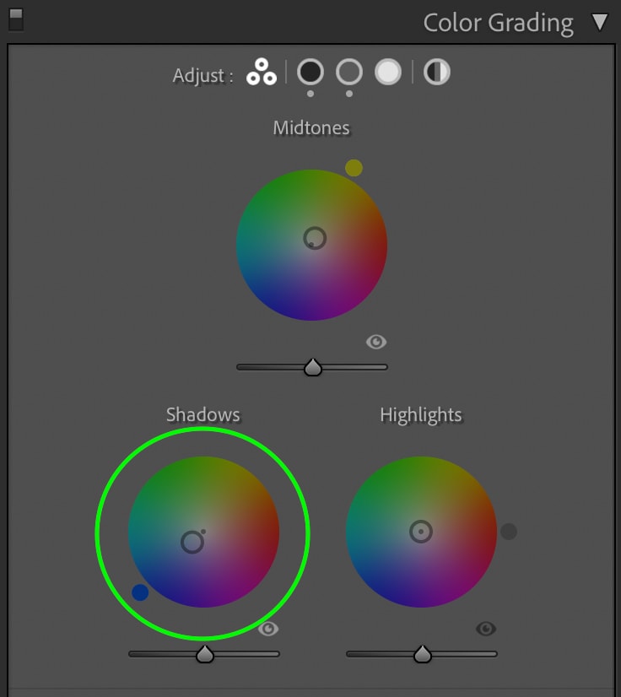Click the Midtones luminance slider handle
Image resolution: width=621 pixels, height=697 pixels.
tap(313, 367)
